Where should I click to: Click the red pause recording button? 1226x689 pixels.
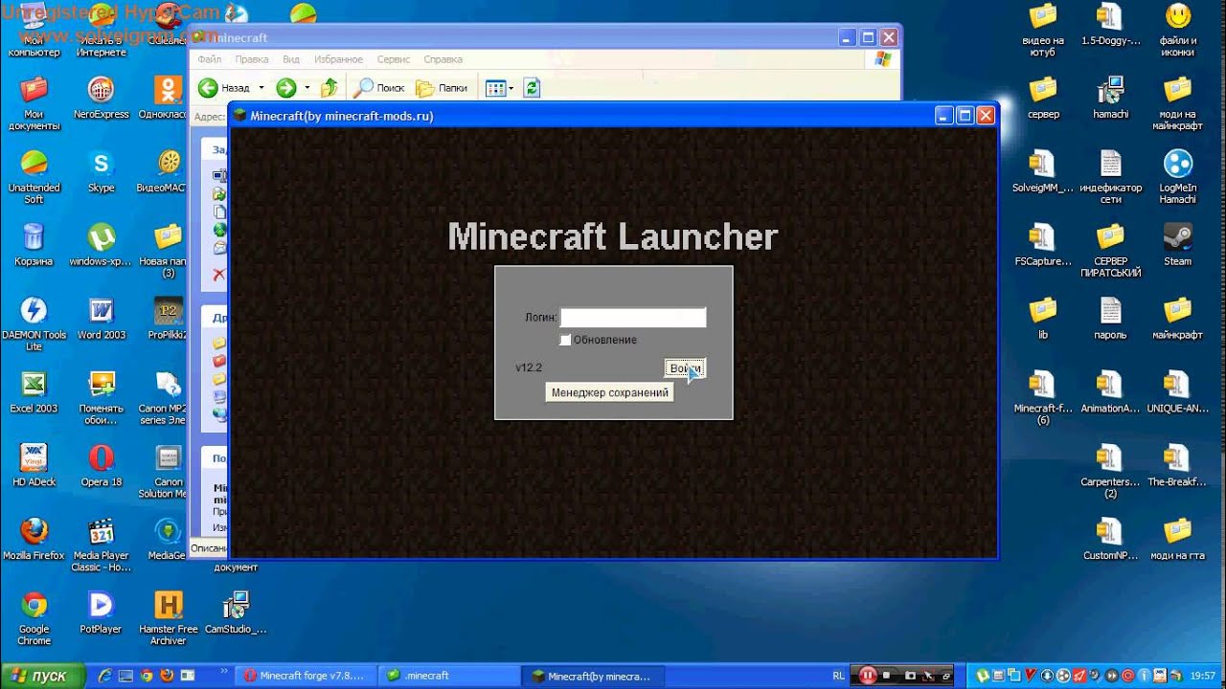coord(868,676)
